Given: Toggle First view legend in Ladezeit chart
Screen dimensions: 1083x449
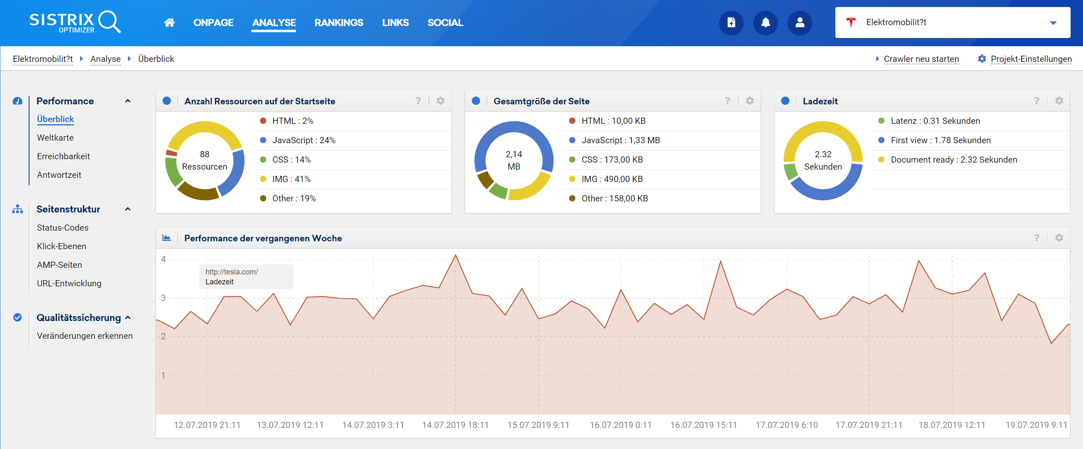Looking at the screenshot, I should (940, 140).
